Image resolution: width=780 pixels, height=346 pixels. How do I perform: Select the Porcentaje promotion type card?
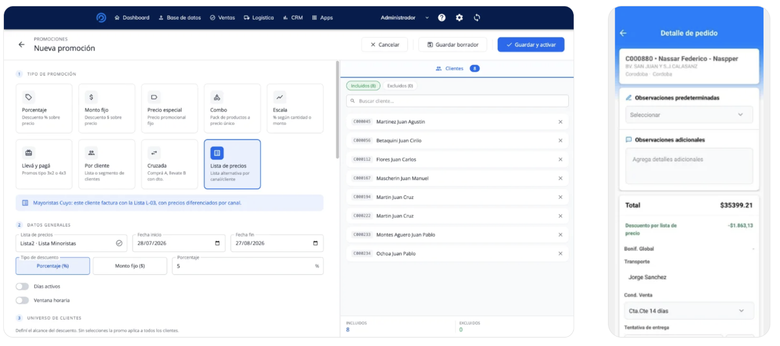44,108
